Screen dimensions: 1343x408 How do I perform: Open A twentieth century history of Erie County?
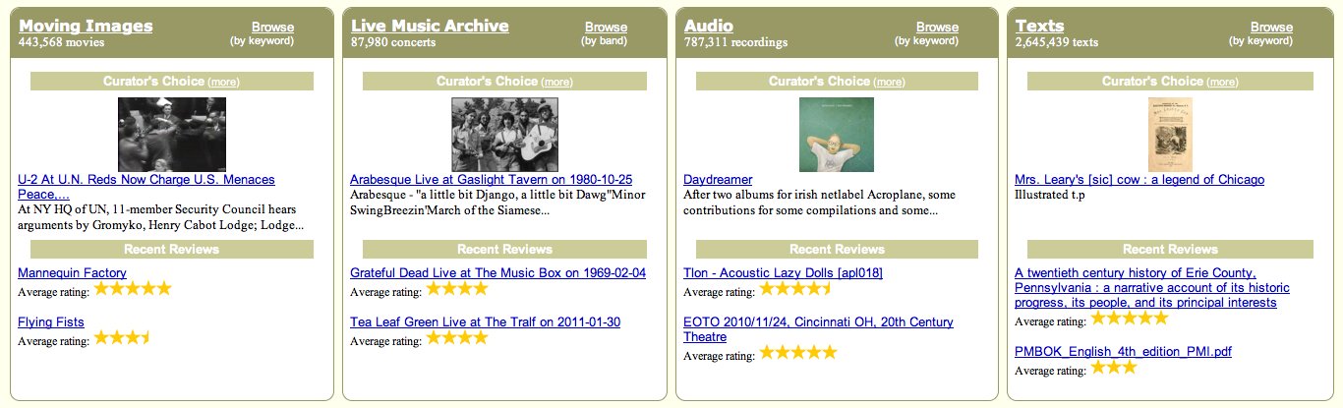[x=1152, y=287]
